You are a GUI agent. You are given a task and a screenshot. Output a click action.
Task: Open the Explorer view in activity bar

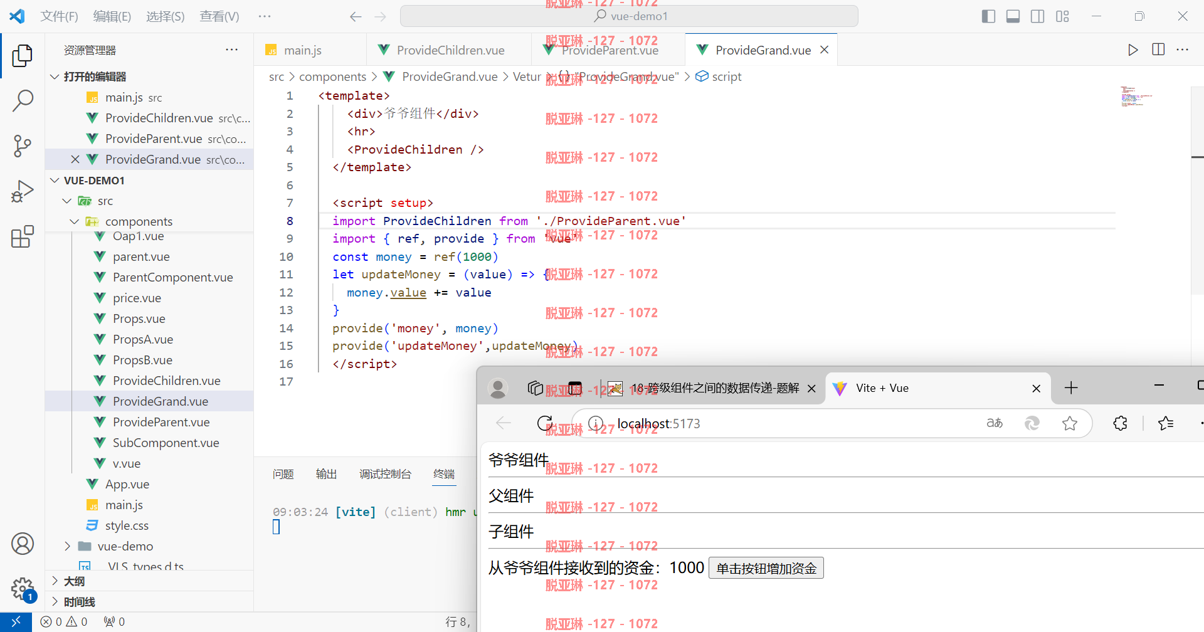point(23,55)
